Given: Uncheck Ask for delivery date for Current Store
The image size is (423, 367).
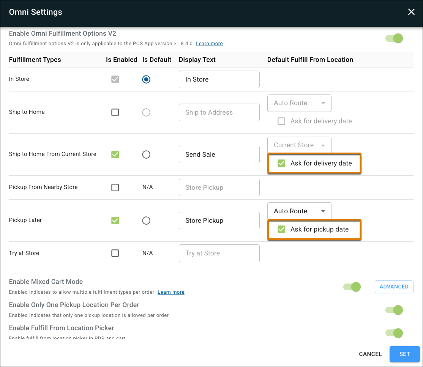Looking at the screenshot, I should click(x=281, y=163).
